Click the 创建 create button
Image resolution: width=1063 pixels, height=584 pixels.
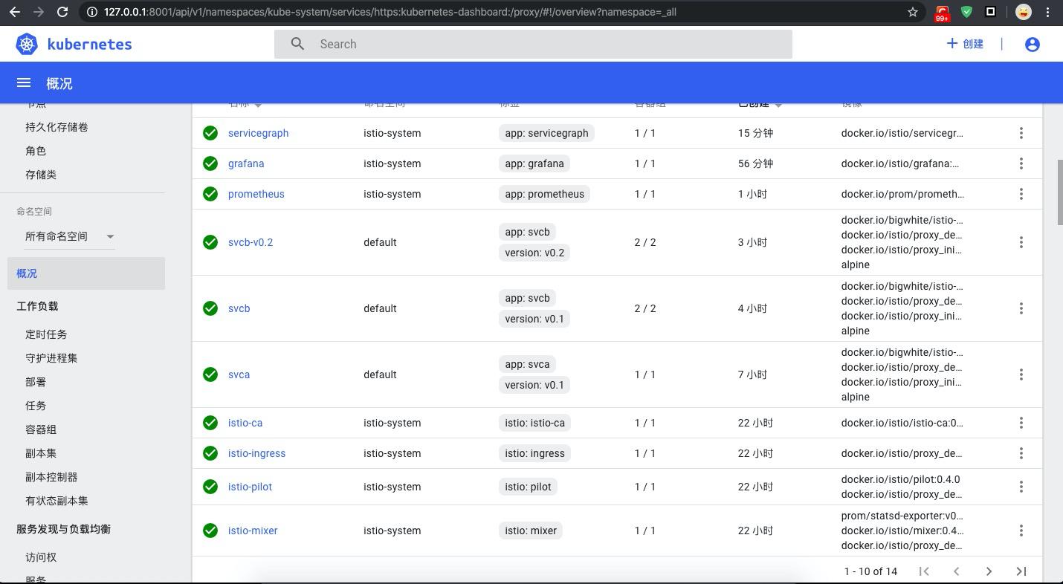965,44
